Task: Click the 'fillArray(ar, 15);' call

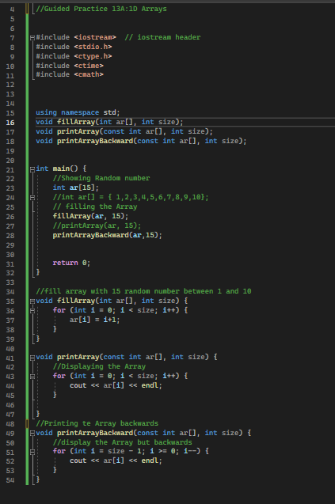Action: pos(90,216)
